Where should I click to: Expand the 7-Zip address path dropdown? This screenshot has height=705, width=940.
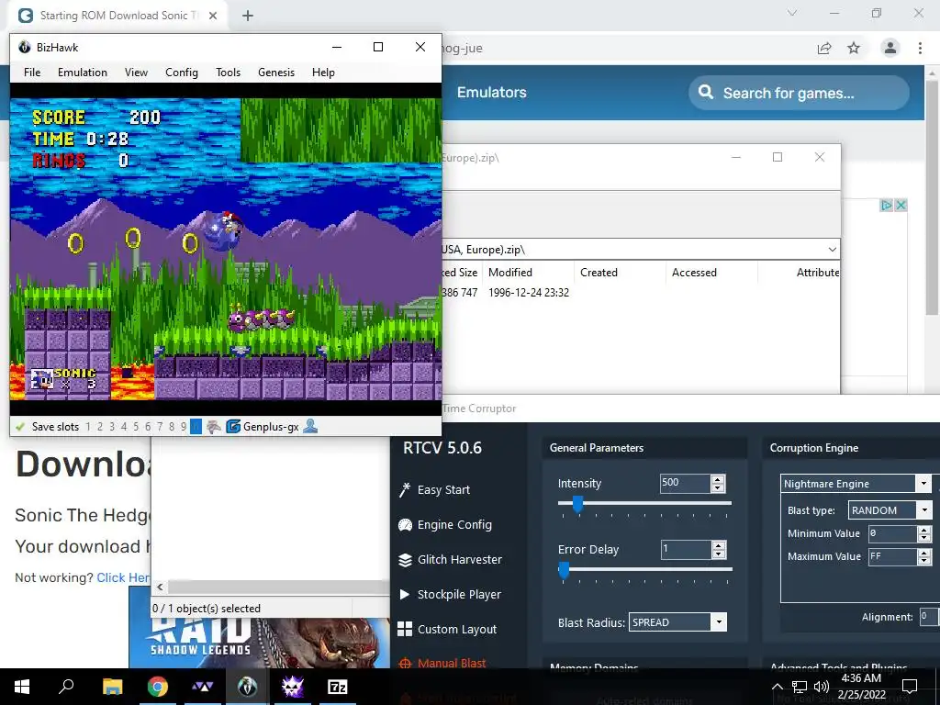pyautogui.click(x=832, y=250)
